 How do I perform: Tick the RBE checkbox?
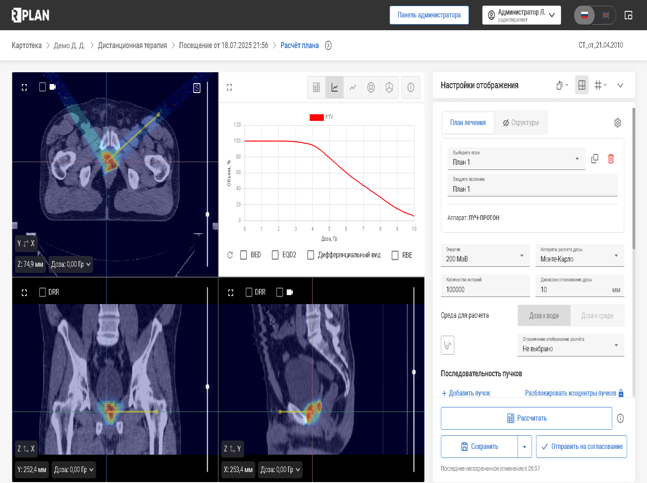click(395, 255)
